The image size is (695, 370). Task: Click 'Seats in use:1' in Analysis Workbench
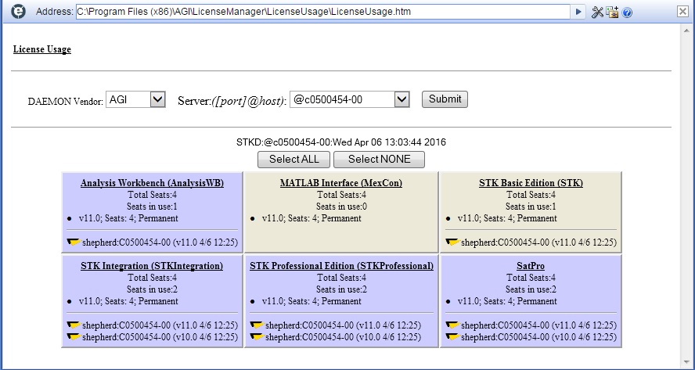152,207
